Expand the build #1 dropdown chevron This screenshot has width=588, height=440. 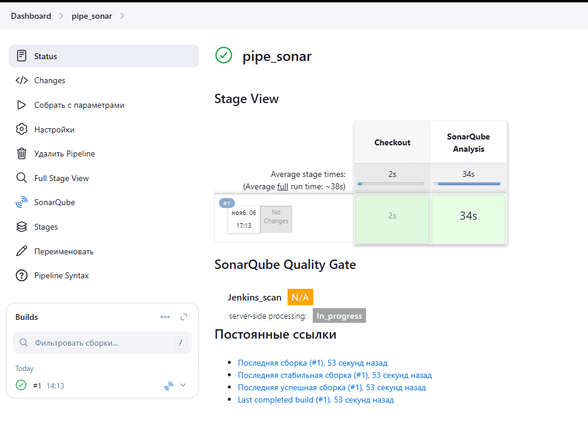click(x=183, y=386)
